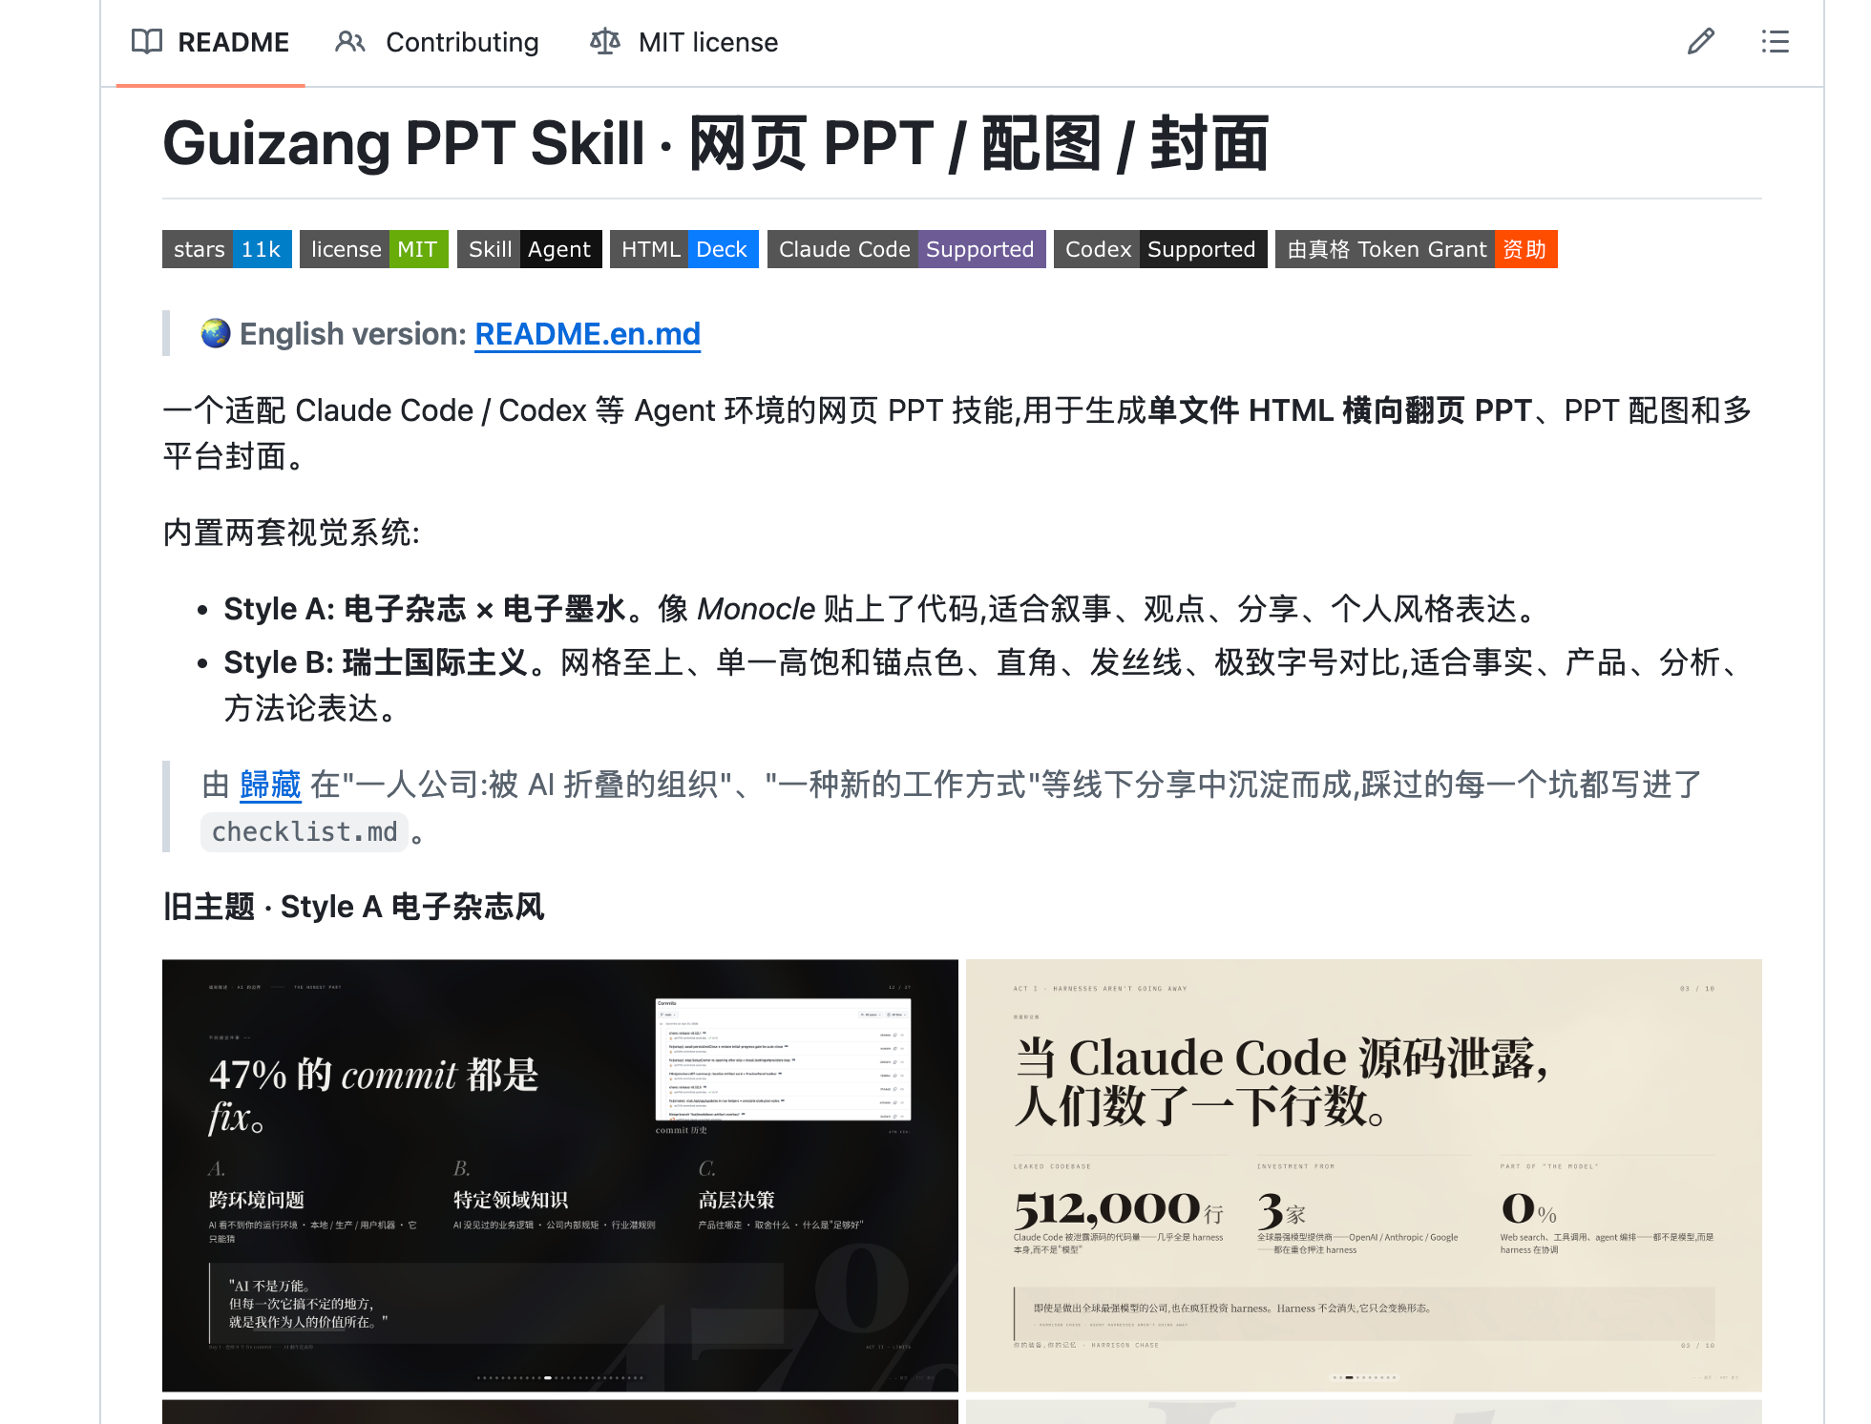Click the 由真格 Token Grant 资助 badge
Image resolution: width=1871 pixels, height=1424 pixels.
[x=1417, y=249]
